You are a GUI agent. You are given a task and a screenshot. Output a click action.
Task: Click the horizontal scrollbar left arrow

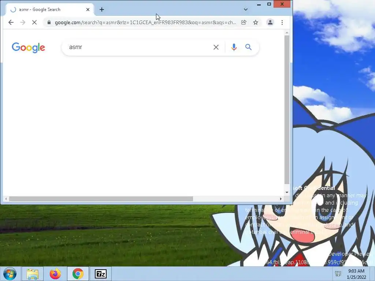coord(6,199)
